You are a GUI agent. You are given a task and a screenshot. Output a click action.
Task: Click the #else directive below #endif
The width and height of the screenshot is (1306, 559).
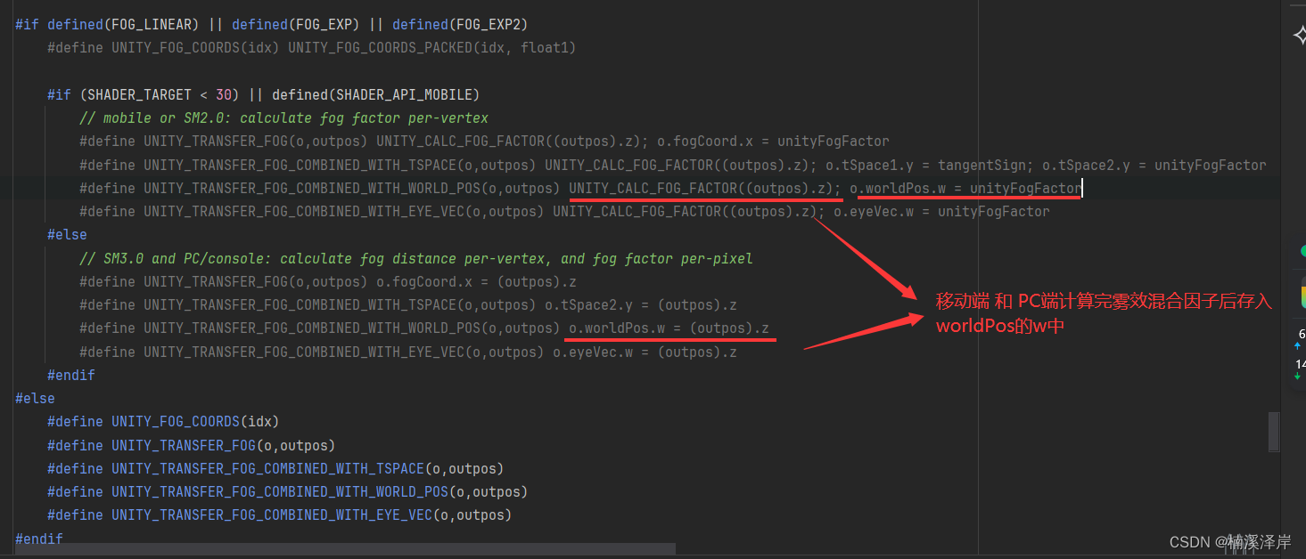click(34, 398)
